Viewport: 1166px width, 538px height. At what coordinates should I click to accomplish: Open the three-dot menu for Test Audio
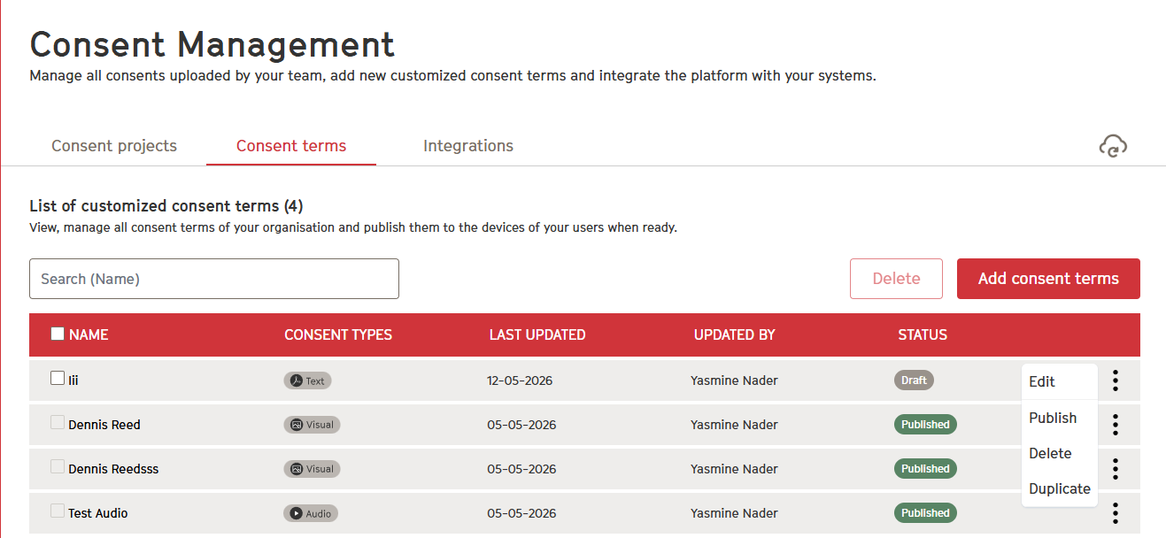click(x=1116, y=513)
